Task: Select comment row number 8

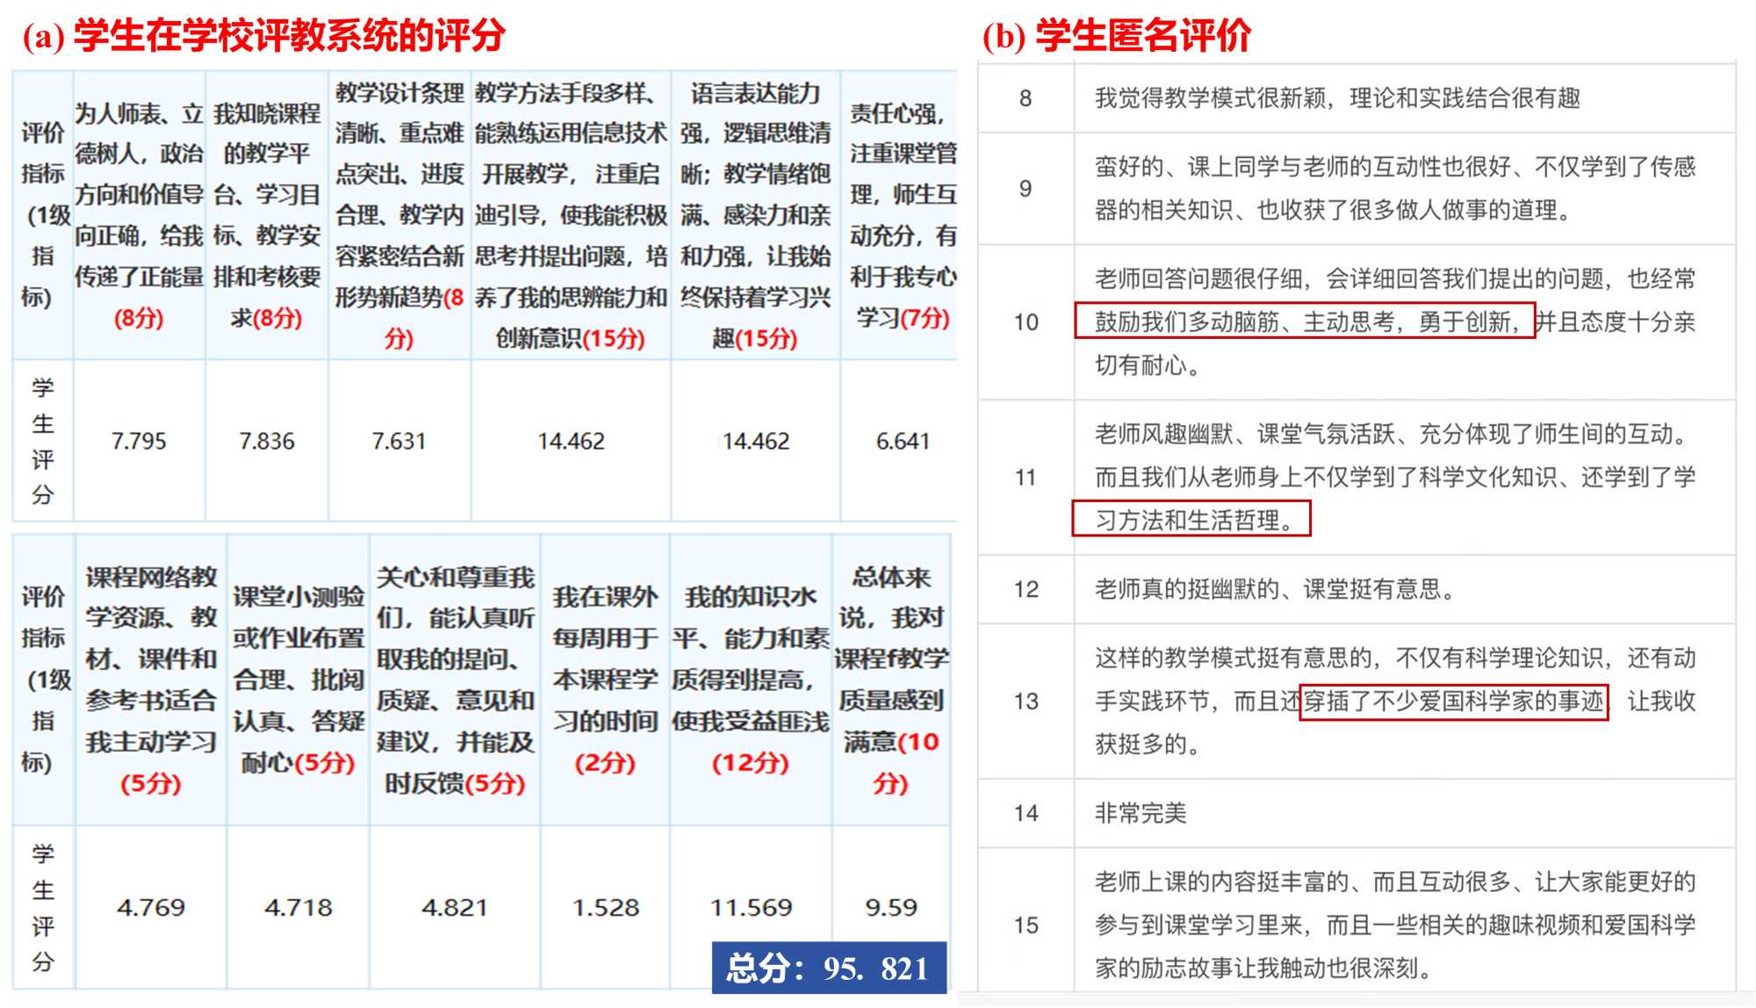Action: click(1025, 98)
